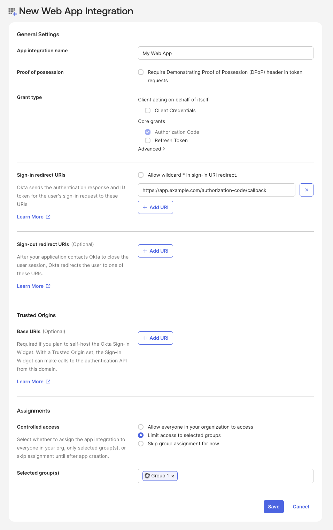Toggle Allow wildcard in sign-in URI redirect
Screen dimensions: 333x530
141,175
